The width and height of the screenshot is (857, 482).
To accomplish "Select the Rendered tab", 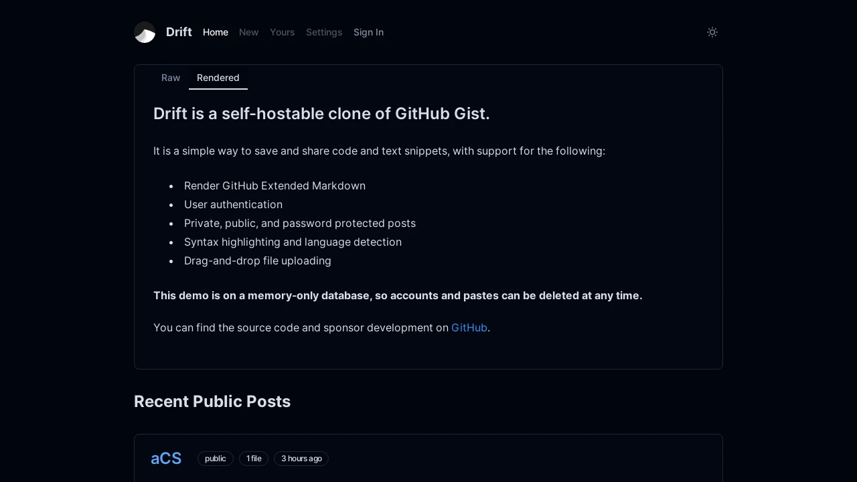I will [218, 78].
